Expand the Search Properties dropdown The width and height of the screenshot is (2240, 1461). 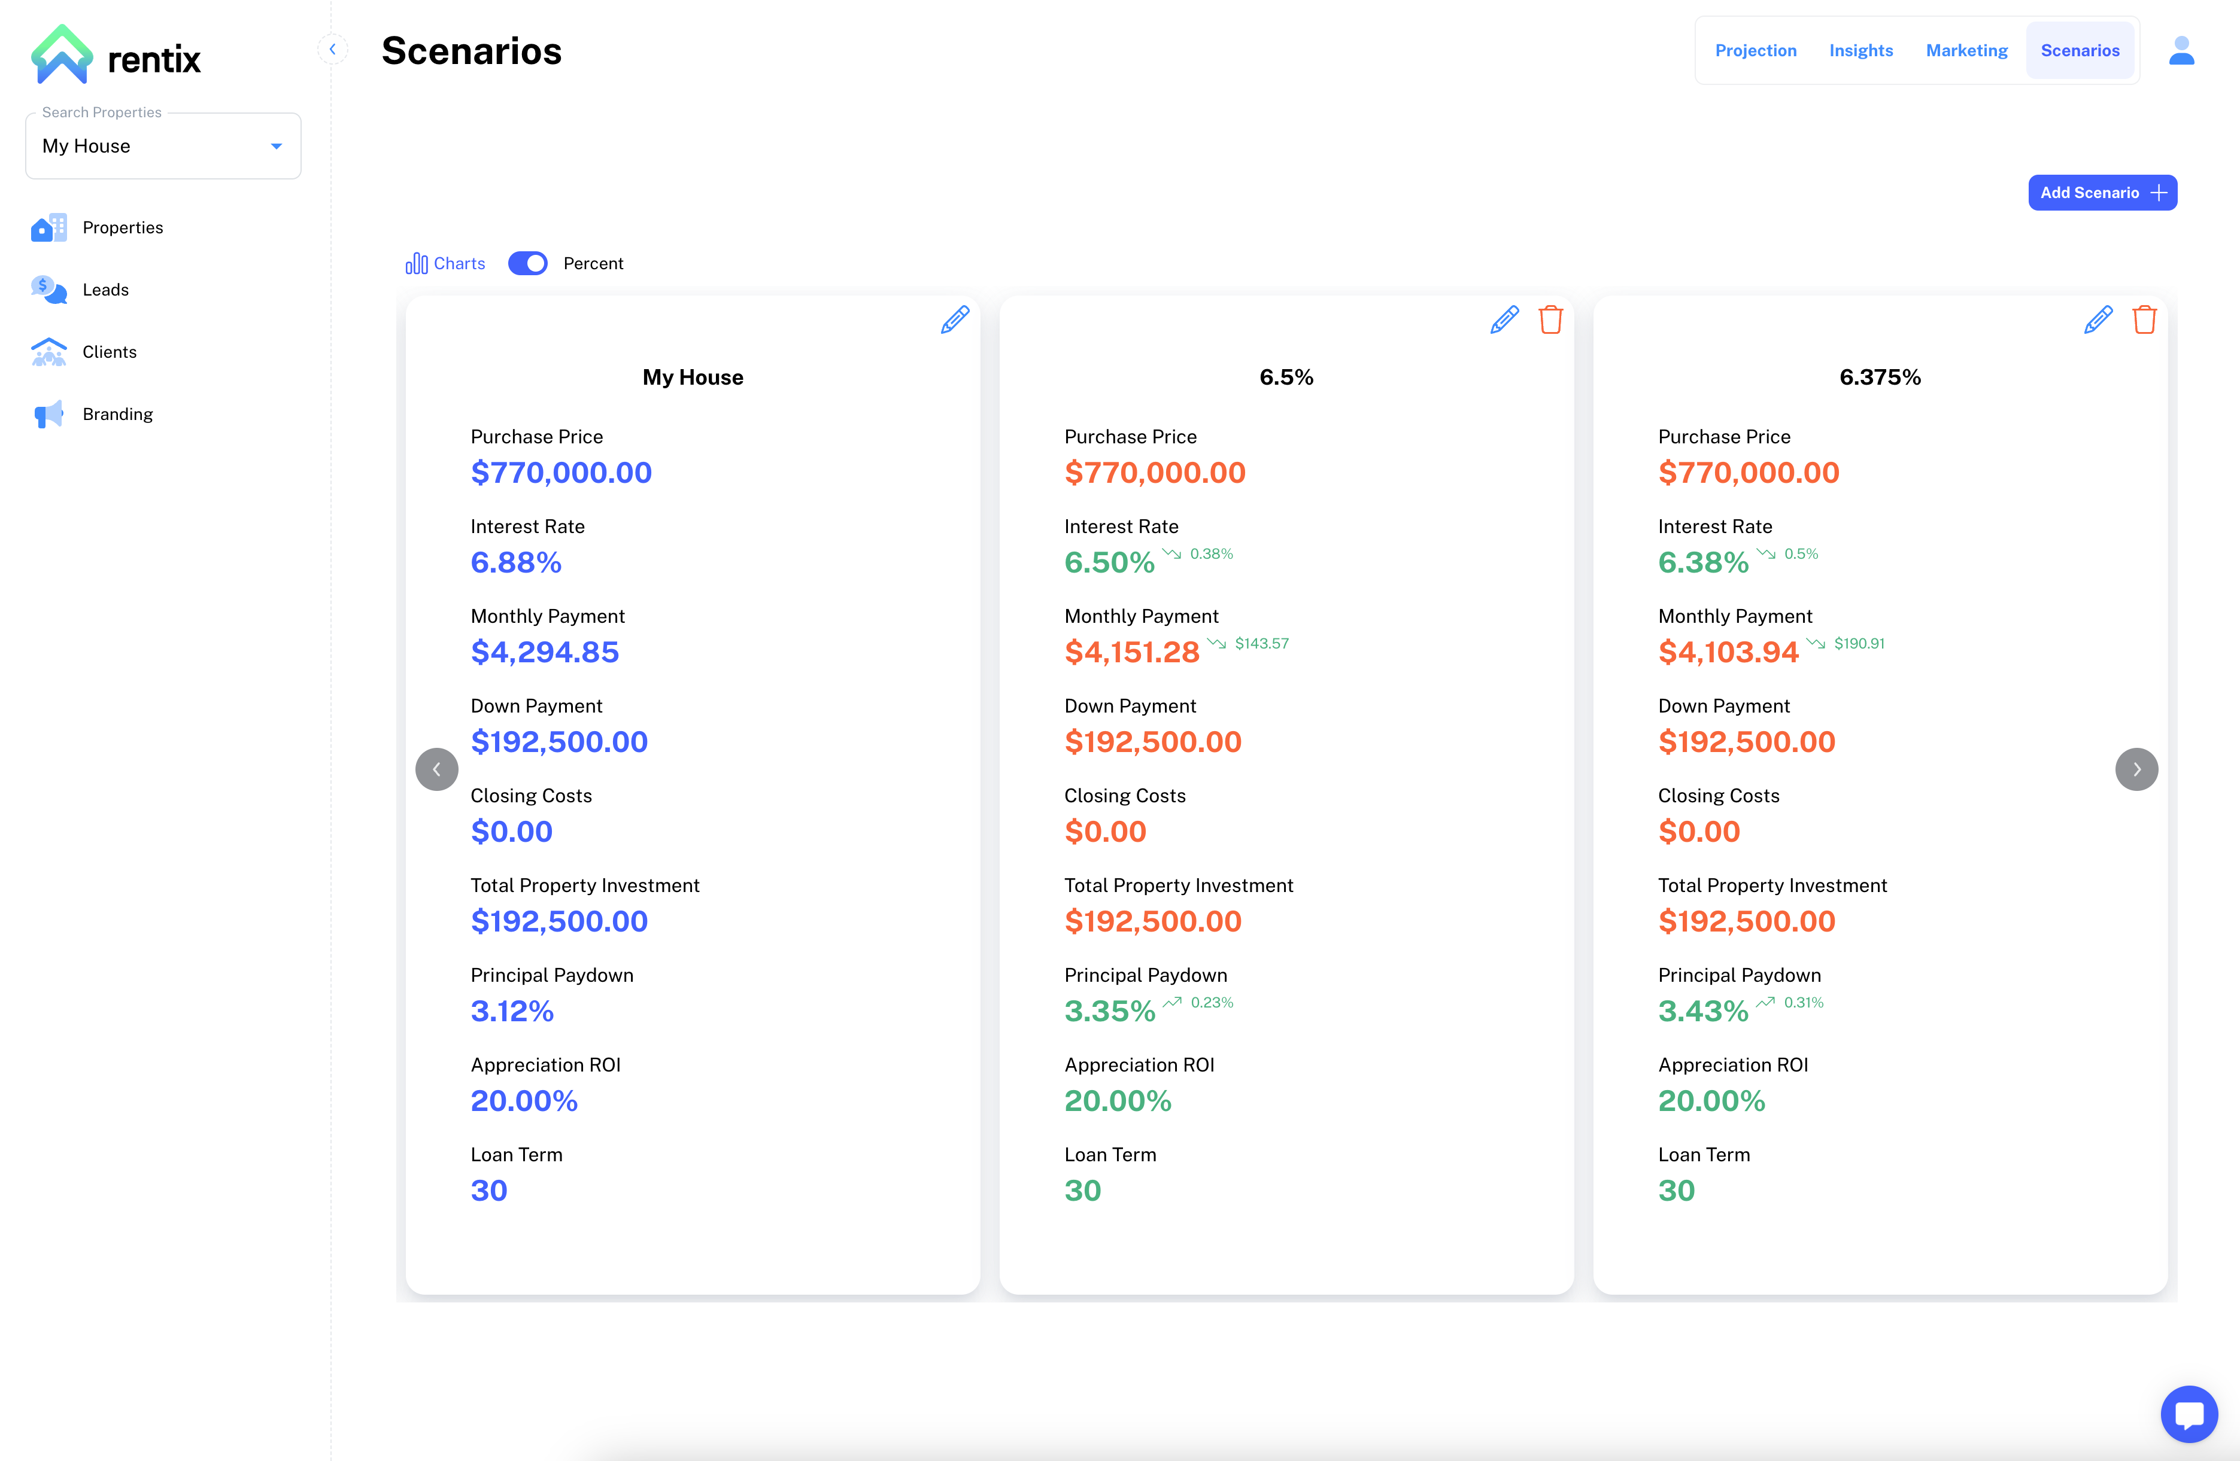(x=276, y=146)
